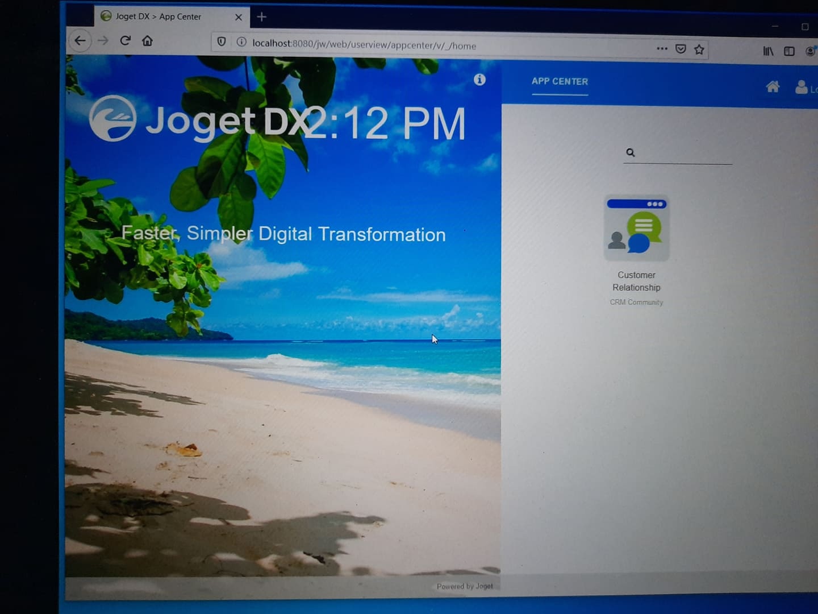The image size is (818, 614).
Task: Follow the Powered by Joget link
Action: [465, 586]
